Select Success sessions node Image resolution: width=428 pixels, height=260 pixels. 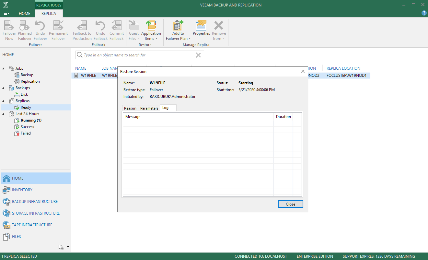tap(27, 127)
